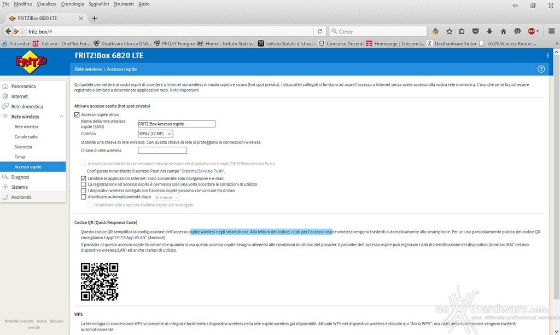Select the Accesso ospite submenu item
Viewport: 560px width, 335px height.
point(33,166)
